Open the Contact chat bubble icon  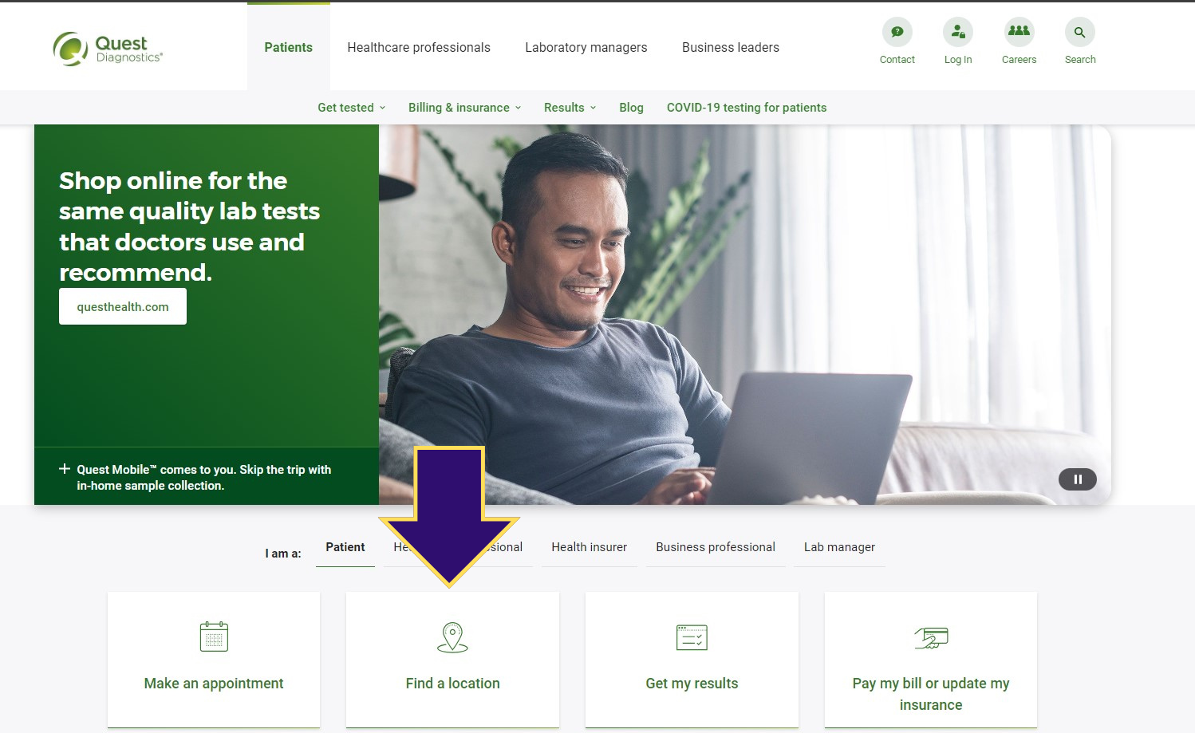(897, 32)
